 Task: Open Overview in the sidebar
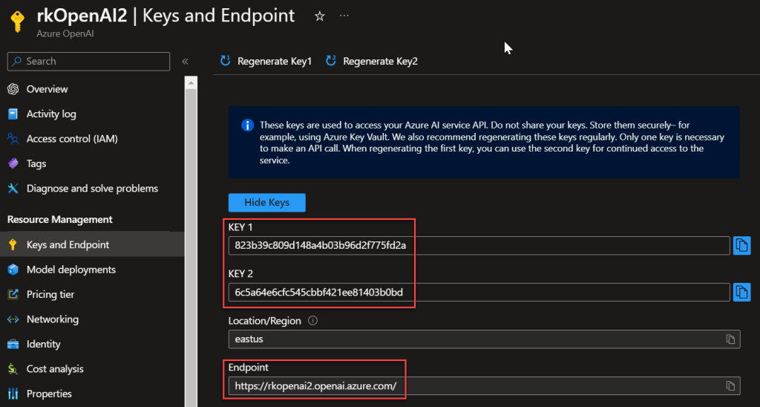47,89
